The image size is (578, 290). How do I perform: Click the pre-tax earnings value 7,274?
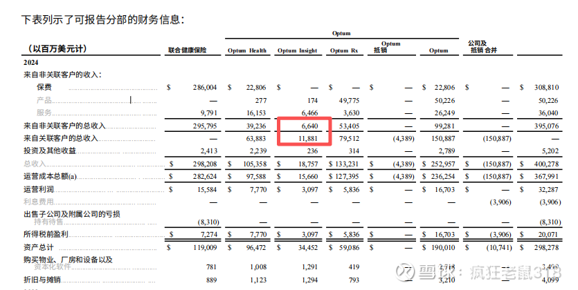click(x=209, y=235)
